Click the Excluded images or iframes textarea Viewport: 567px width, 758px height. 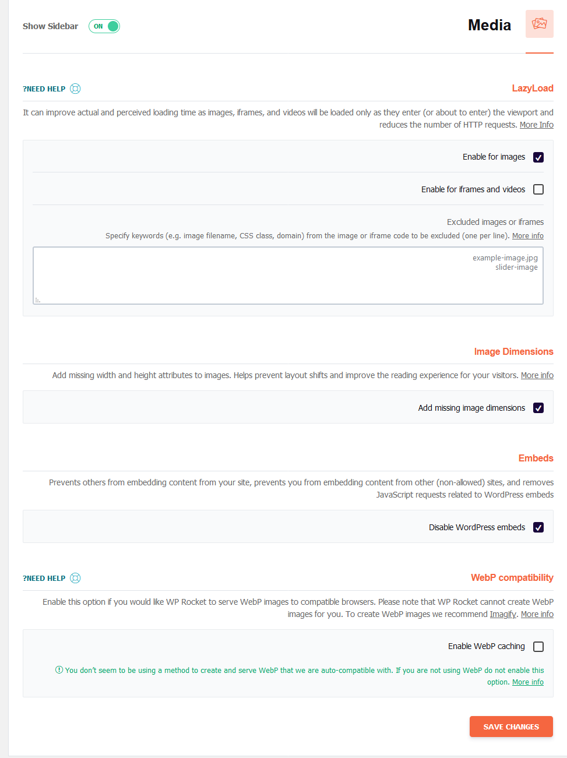[288, 276]
